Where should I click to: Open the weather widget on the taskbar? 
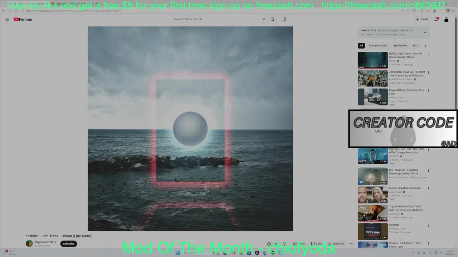pos(10,252)
